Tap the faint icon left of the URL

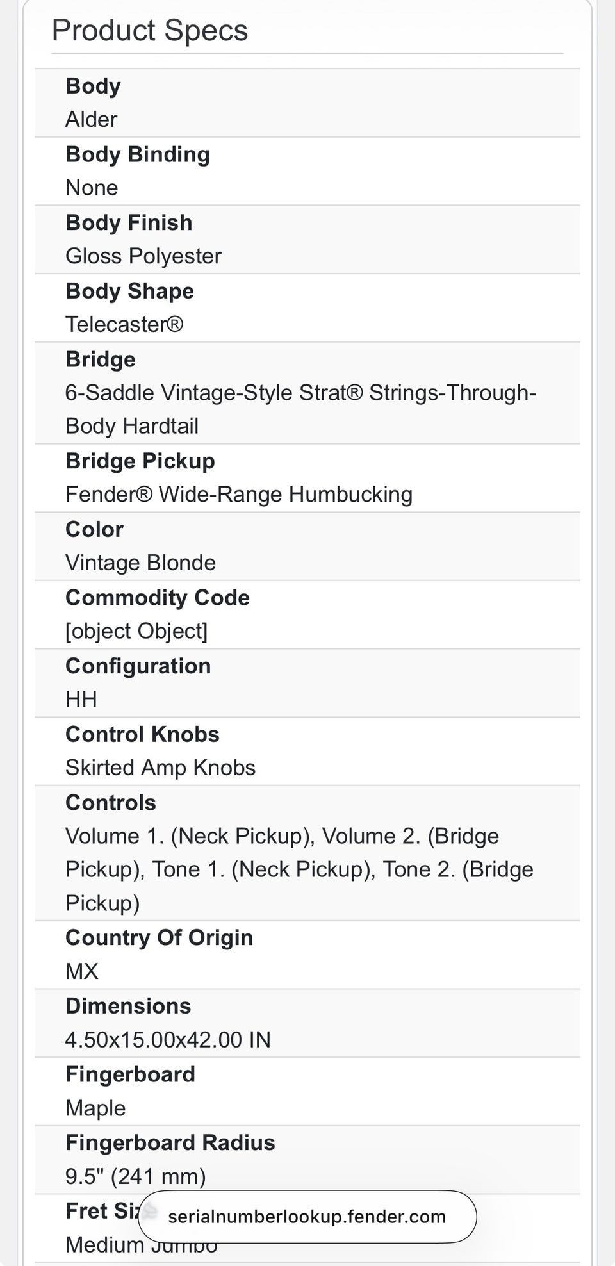click(x=149, y=1211)
